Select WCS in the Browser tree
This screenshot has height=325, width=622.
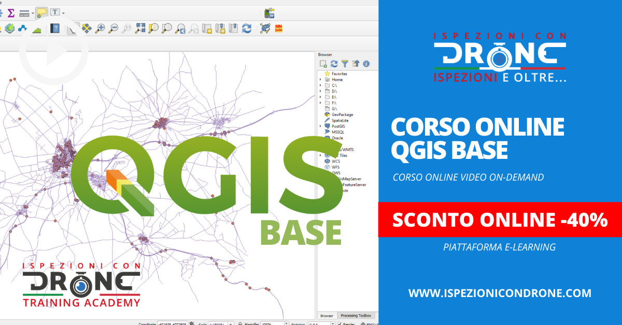pyautogui.click(x=332, y=161)
